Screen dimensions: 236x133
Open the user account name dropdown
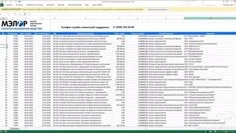229,5
